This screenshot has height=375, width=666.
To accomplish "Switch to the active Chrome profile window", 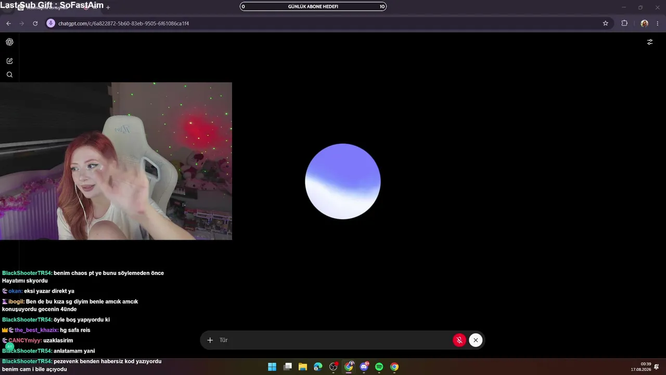I will tap(349, 367).
